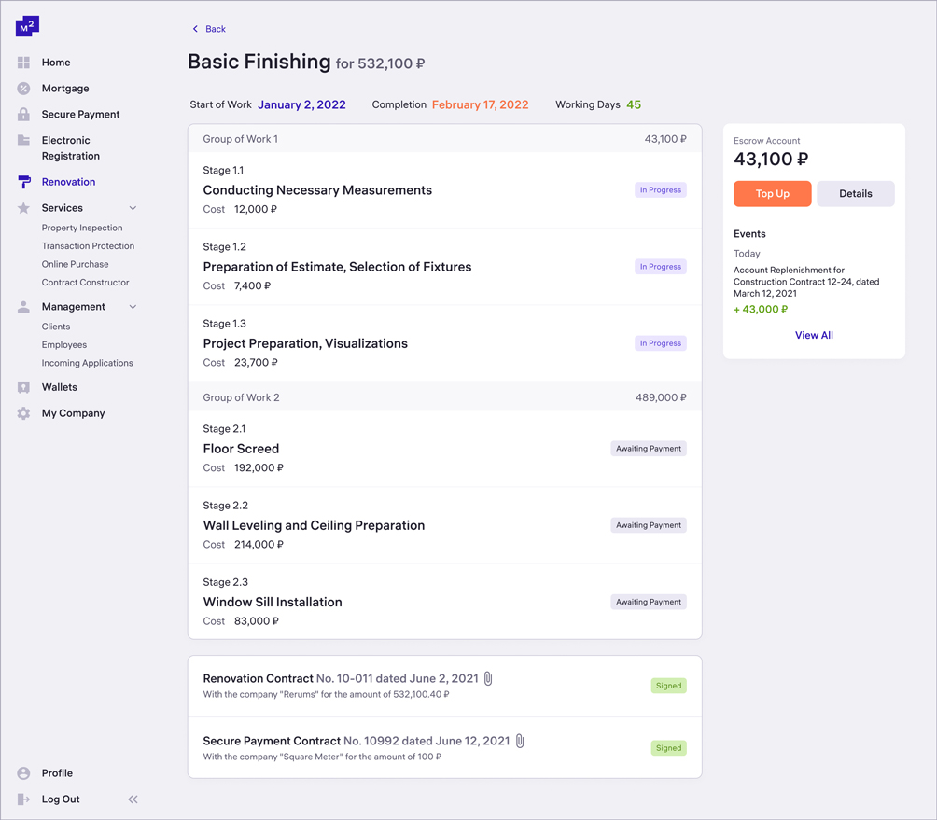The image size is (937, 820).
Task: Click the Electronic Registration folder icon
Action: pyautogui.click(x=23, y=141)
